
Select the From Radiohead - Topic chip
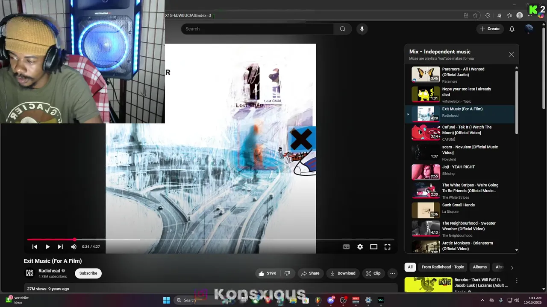coord(443,267)
